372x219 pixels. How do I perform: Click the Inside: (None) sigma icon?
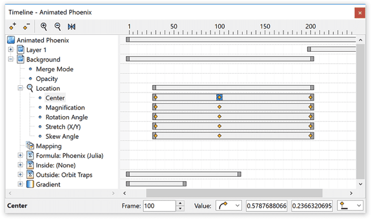click(x=30, y=165)
